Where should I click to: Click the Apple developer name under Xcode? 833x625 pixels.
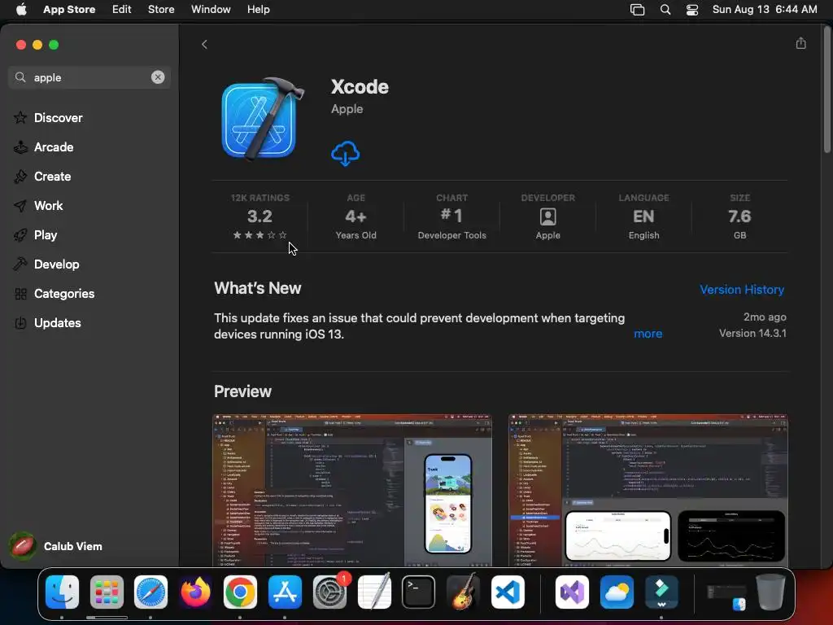(347, 109)
